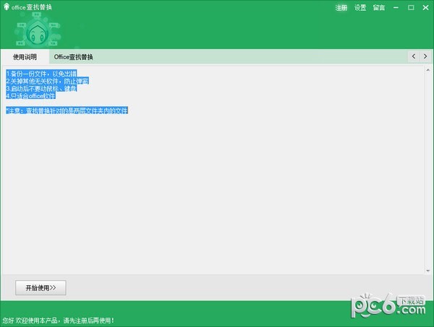
Task: Click line '4.只适合office软件'
Action: click(x=30, y=96)
